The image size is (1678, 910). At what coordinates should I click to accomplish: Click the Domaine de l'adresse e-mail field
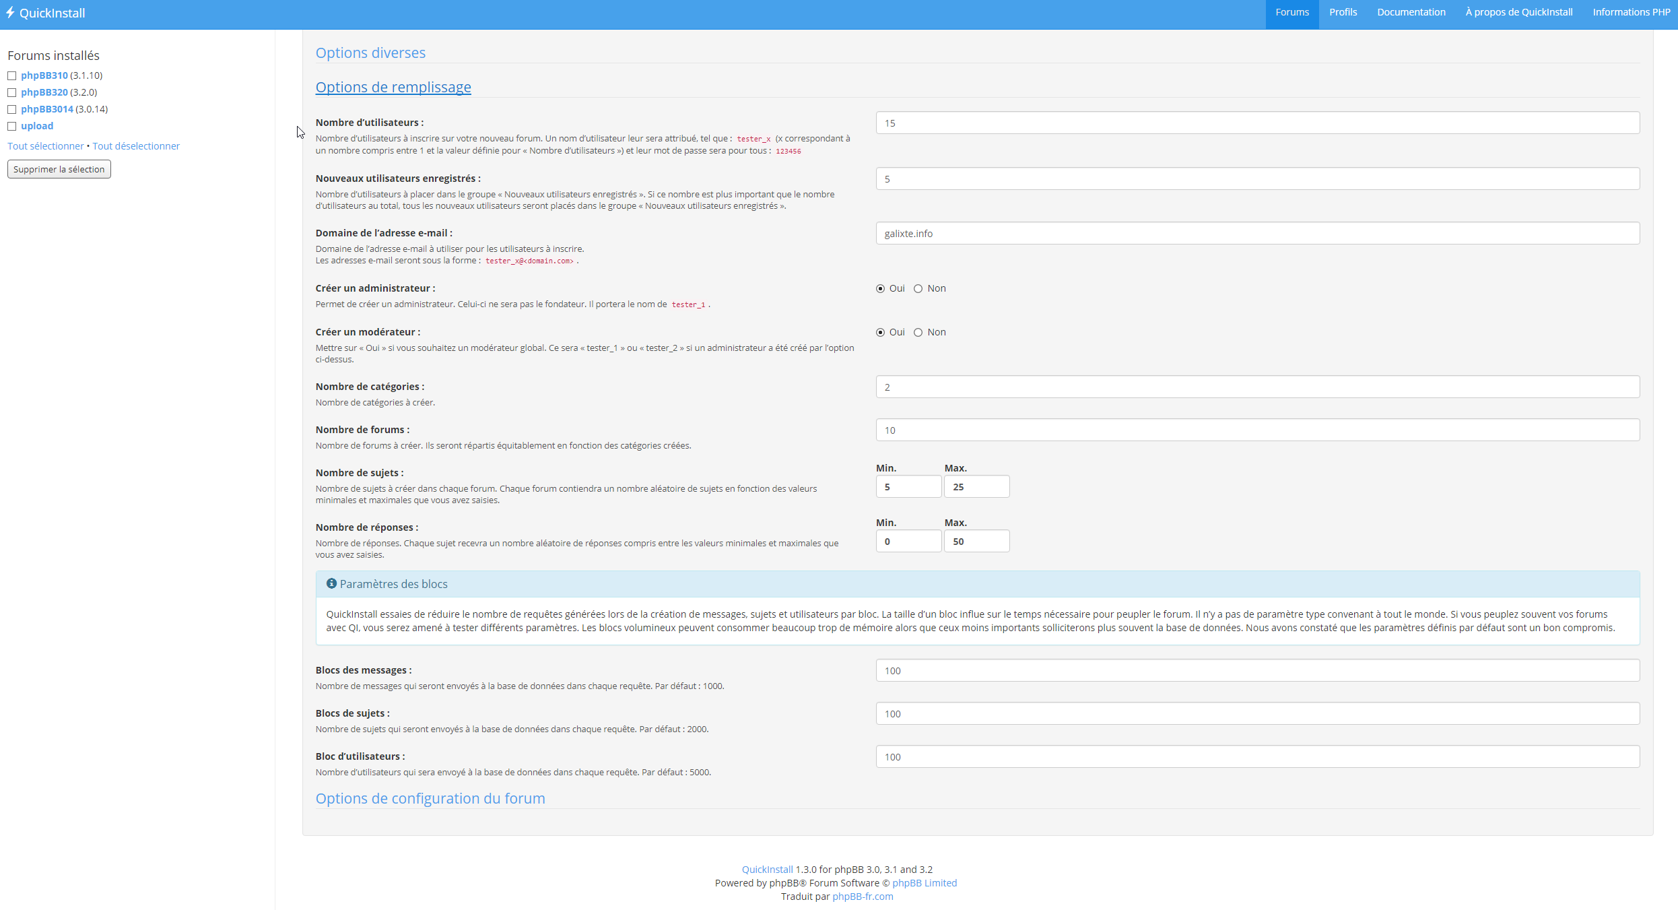point(1257,234)
